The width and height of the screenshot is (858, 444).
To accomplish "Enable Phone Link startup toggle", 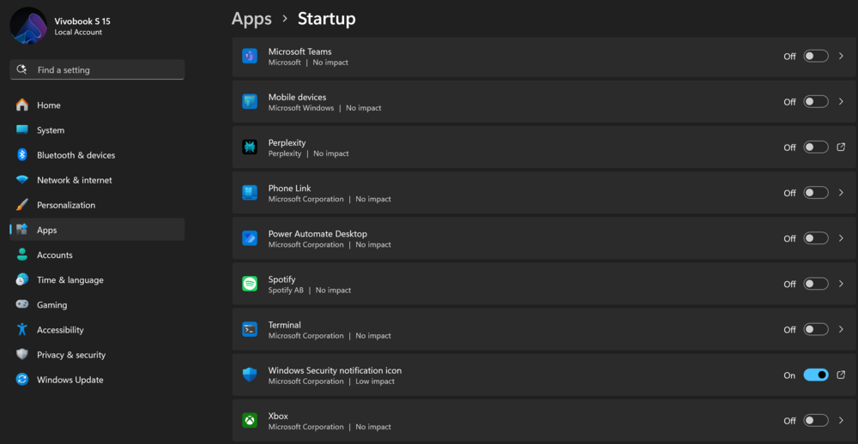I will pos(815,193).
